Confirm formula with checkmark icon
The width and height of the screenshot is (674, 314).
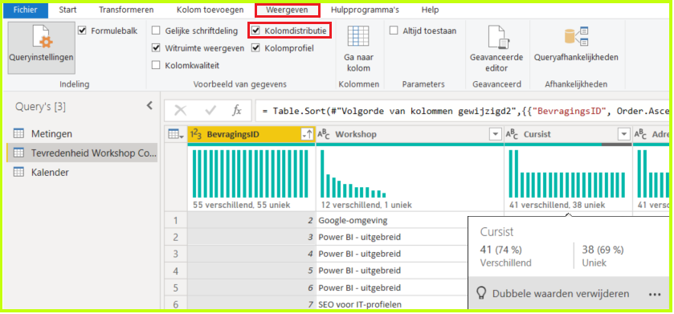tap(210, 111)
